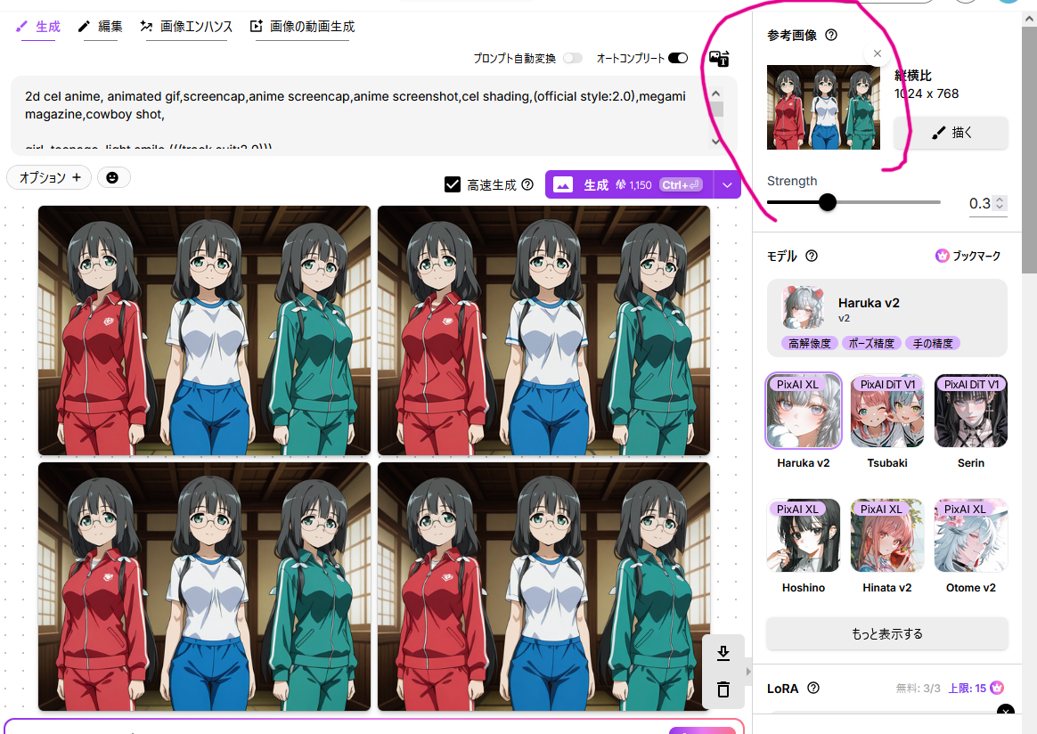Switch to the 編集 tab

(x=100, y=27)
